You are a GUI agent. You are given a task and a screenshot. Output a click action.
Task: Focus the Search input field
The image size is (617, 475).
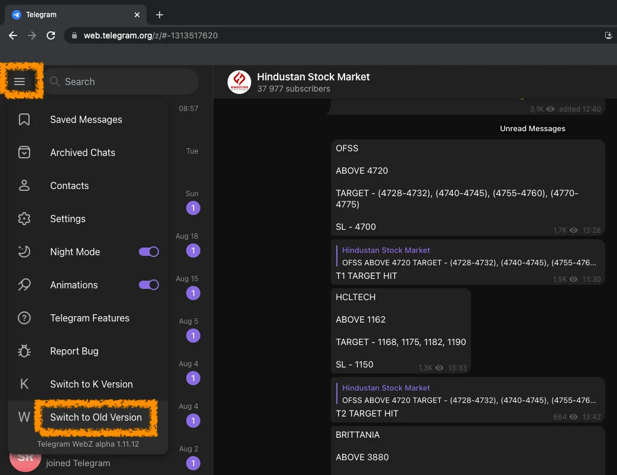(x=121, y=82)
